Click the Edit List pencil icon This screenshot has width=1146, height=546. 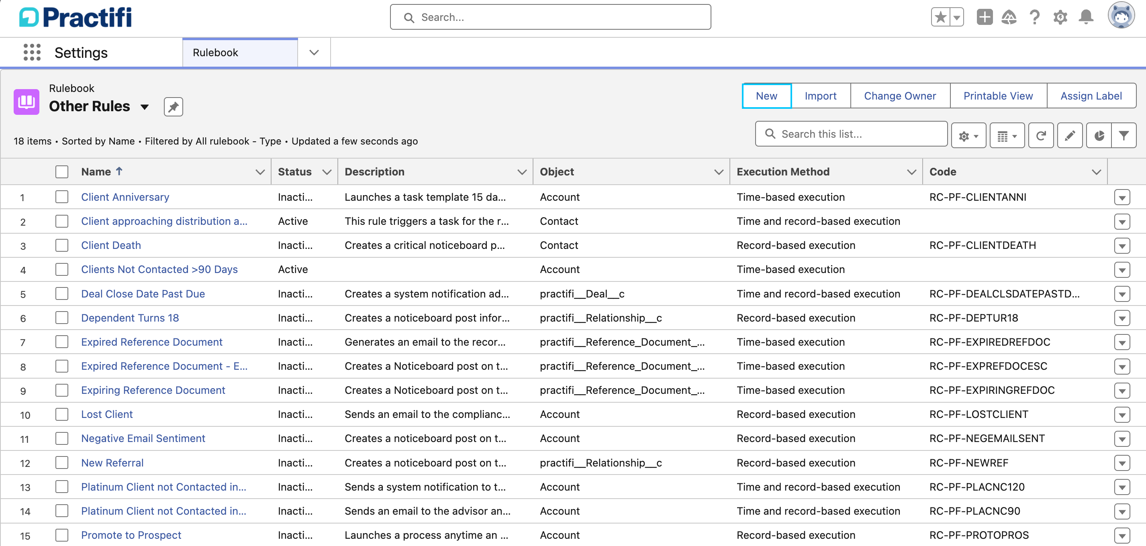point(1070,136)
